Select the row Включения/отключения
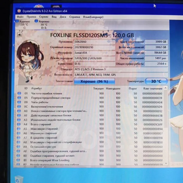 pyautogui.click(x=90, y=107)
